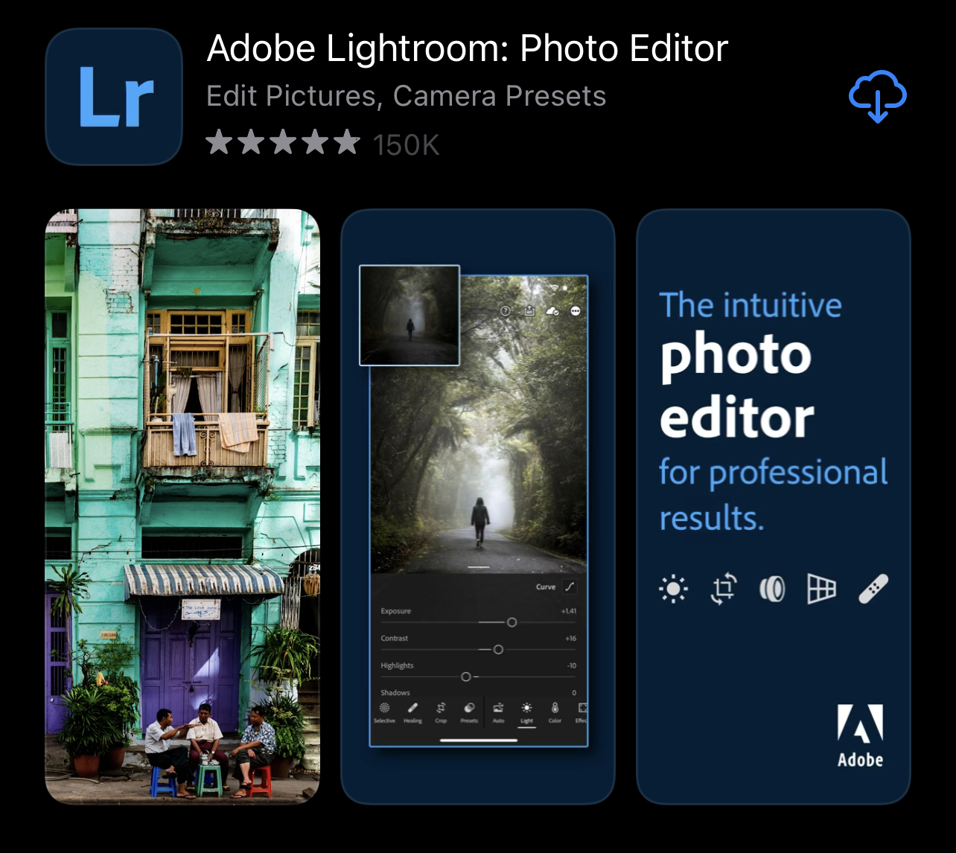The width and height of the screenshot is (956, 853).
Task: Click the help question mark icon
Action: (x=506, y=311)
